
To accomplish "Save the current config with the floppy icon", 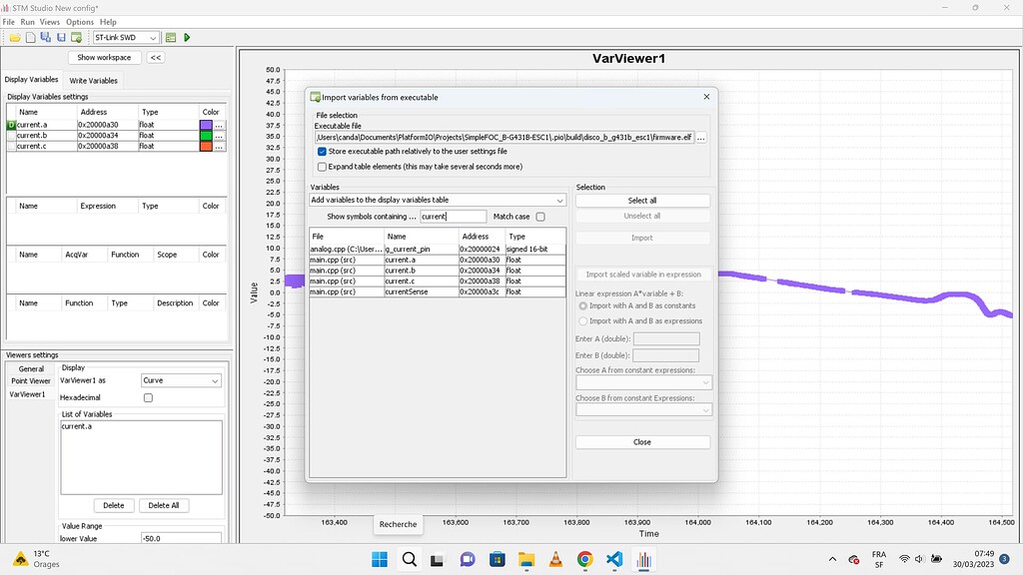I will pyautogui.click(x=61, y=37).
